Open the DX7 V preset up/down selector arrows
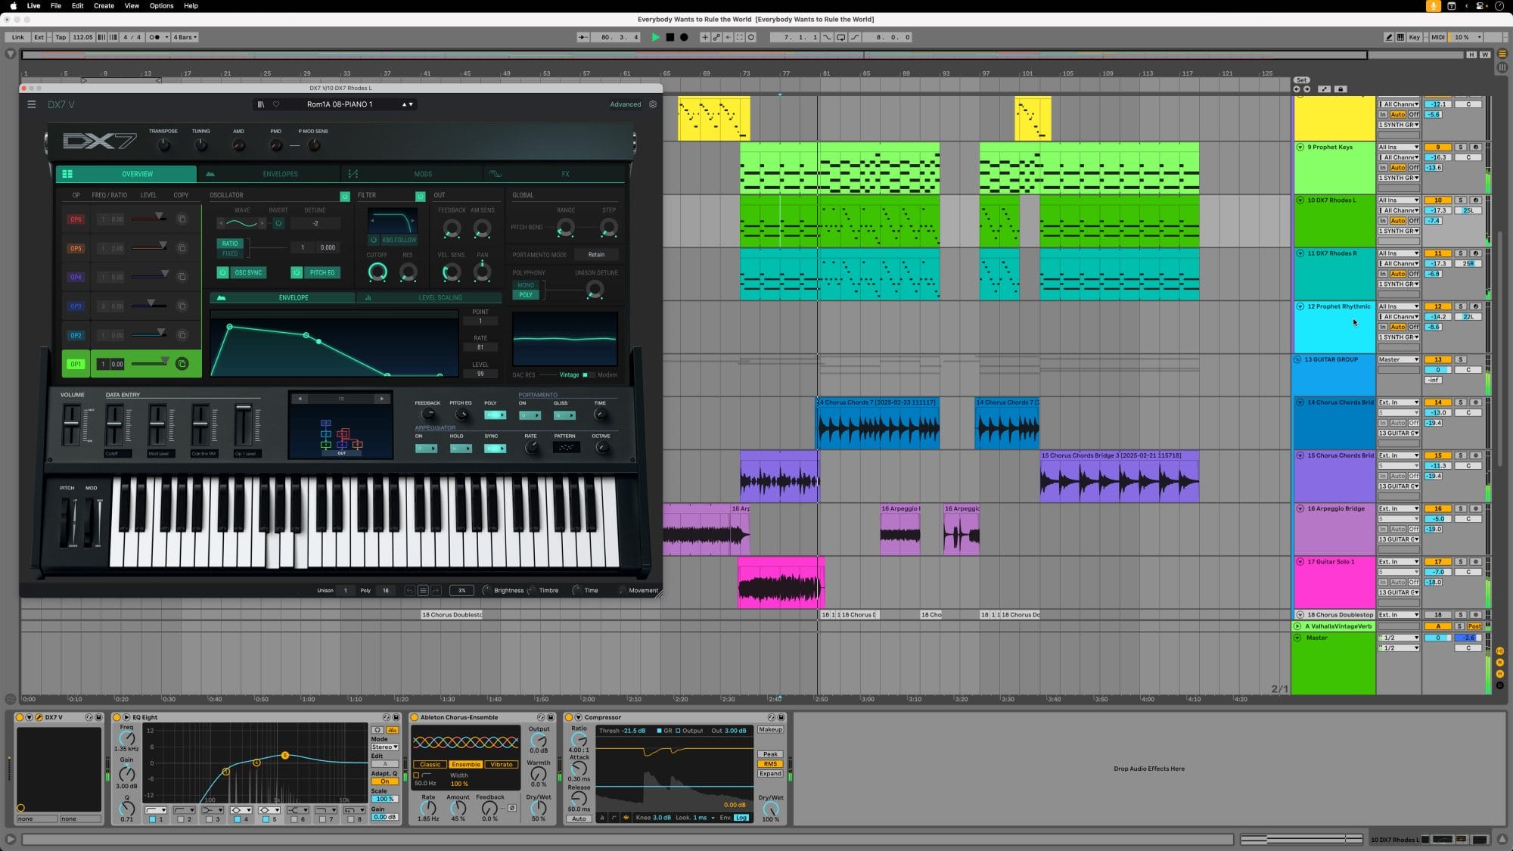The image size is (1513, 851). point(407,104)
